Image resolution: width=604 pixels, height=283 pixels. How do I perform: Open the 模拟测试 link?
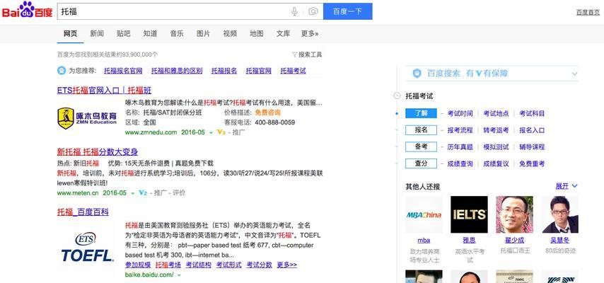pos(496,147)
